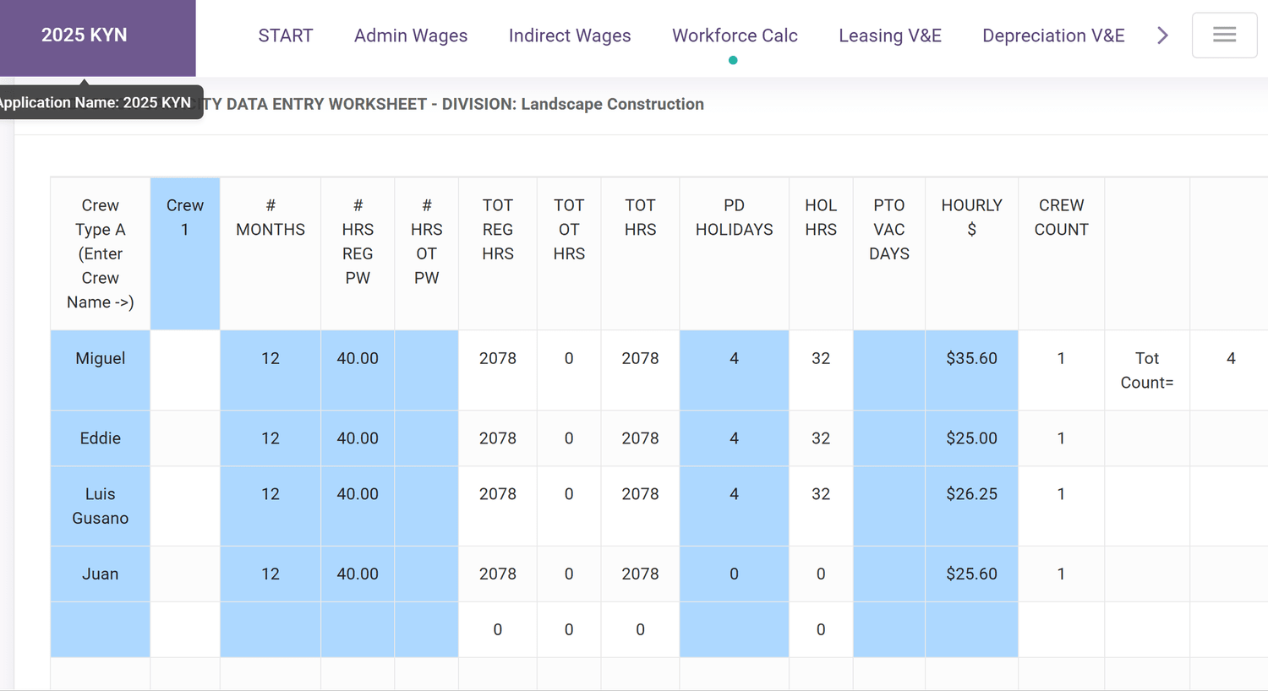Edit Eddie's regular hours 40.00
The height and width of the screenshot is (691, 1268).
point(358,438)
